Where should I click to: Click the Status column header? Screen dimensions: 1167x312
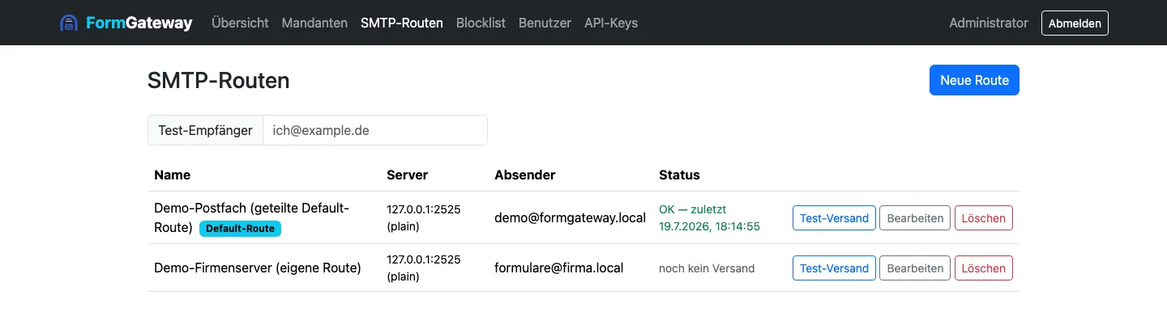(x=679, y=175)
